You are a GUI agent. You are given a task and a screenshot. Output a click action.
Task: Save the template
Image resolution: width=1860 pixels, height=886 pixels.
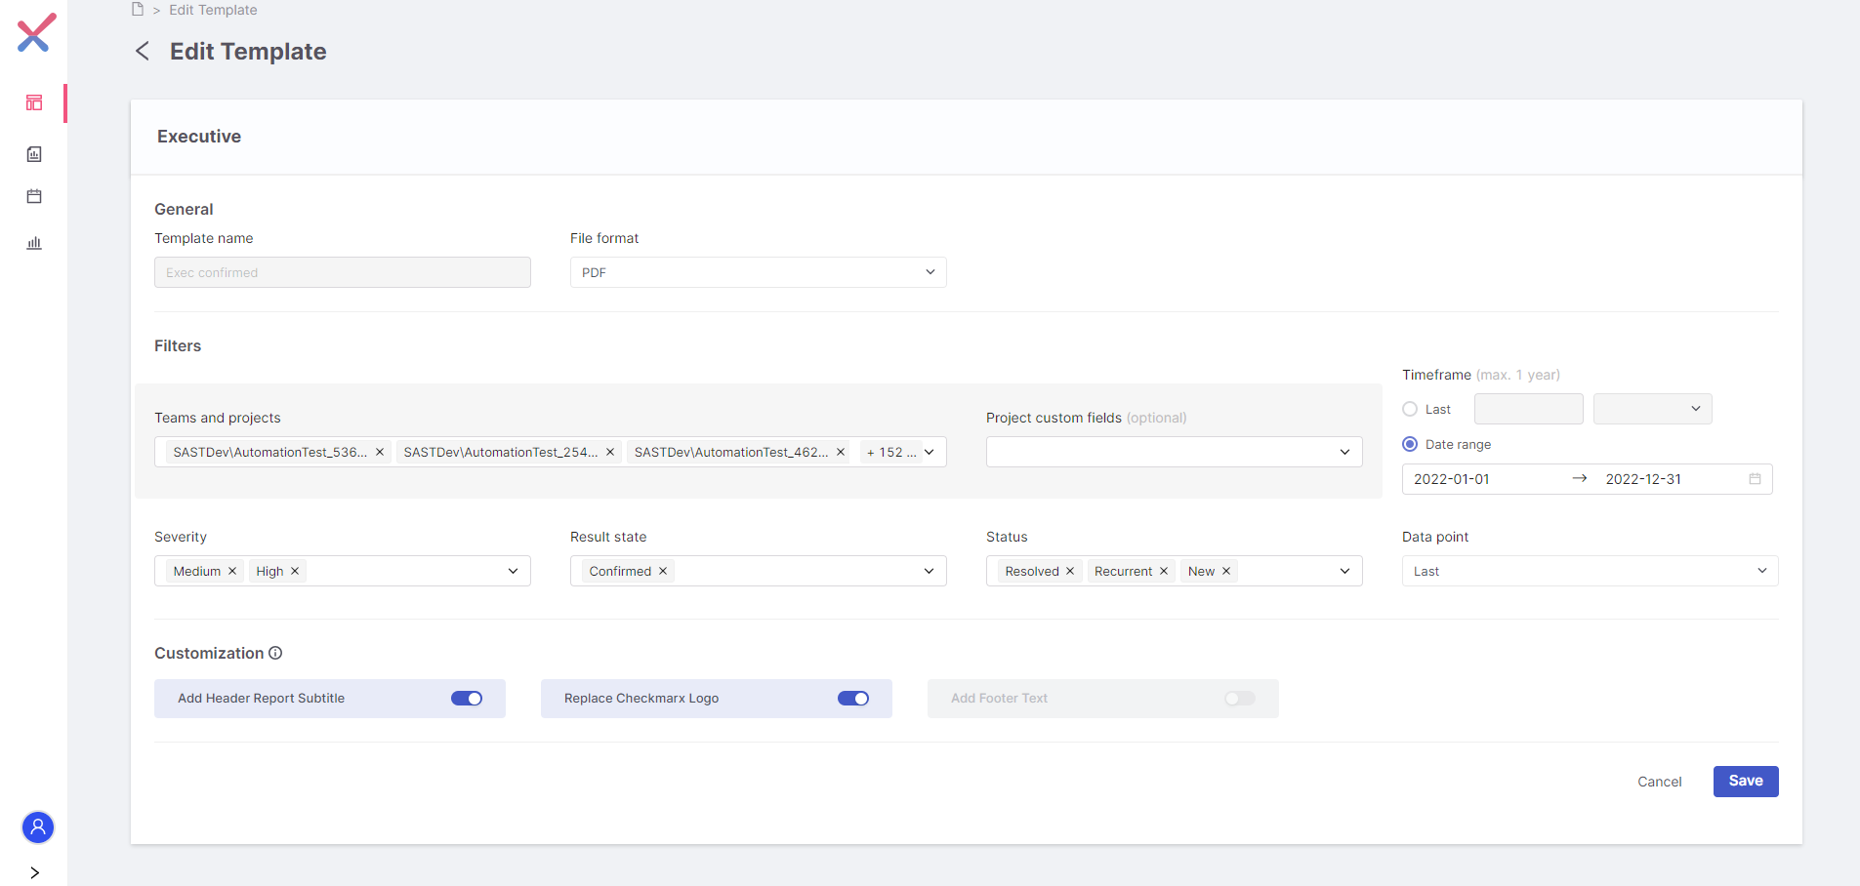(1746, 782)
